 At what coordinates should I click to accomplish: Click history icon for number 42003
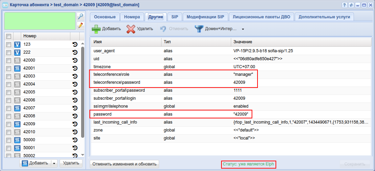pyautogui.click(x=75, y=76)
